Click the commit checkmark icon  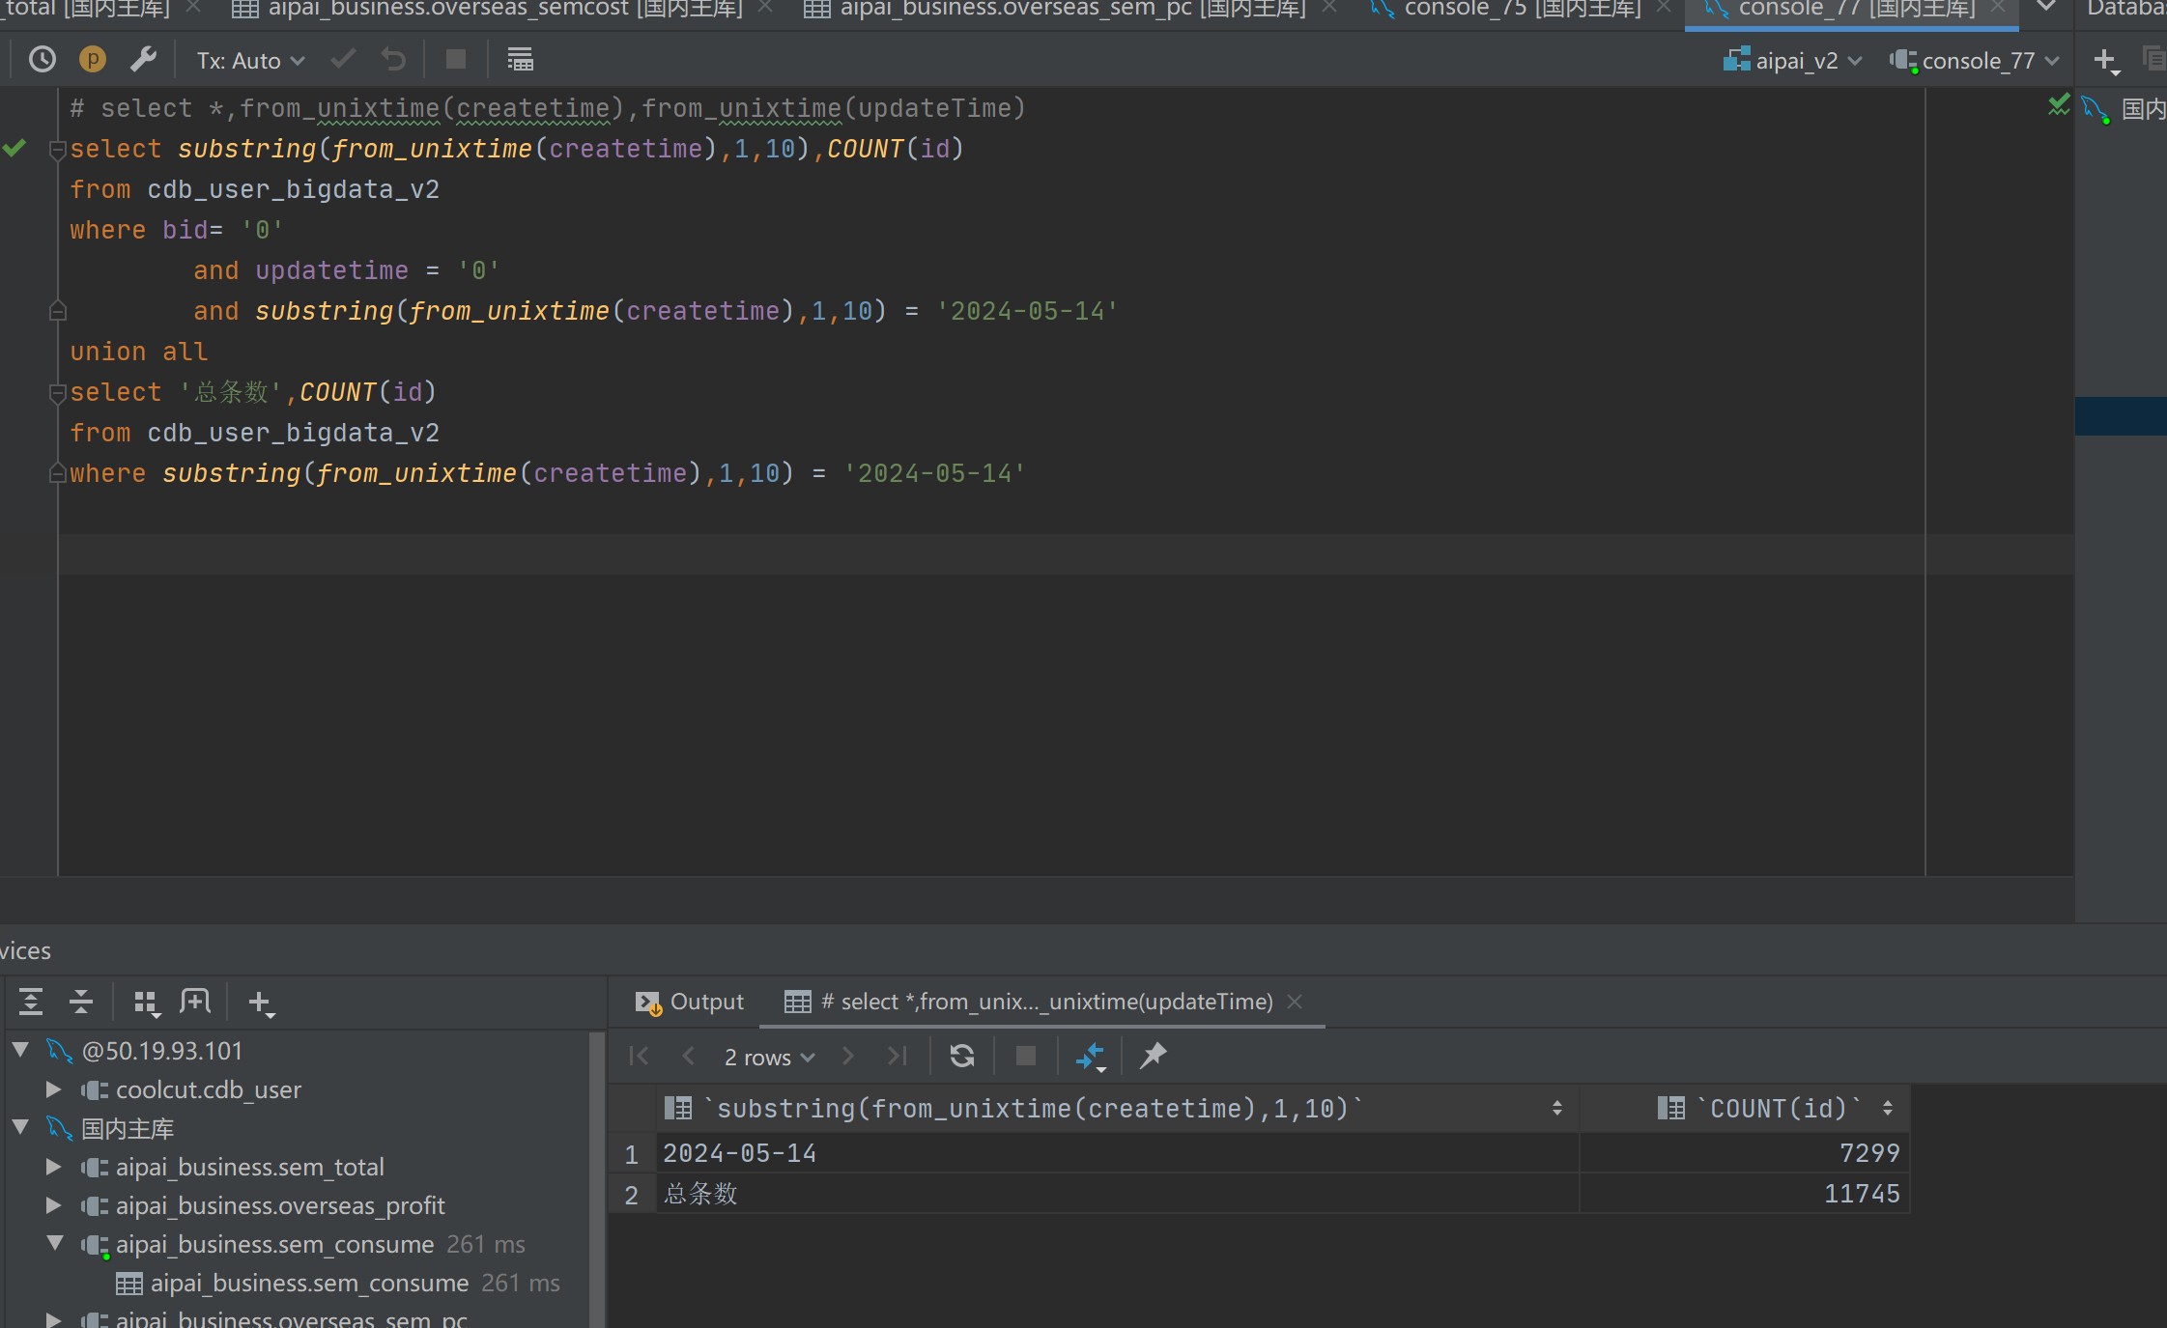click(343, 60)
